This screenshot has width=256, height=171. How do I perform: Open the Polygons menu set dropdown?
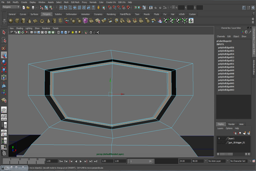pos(11,7)
